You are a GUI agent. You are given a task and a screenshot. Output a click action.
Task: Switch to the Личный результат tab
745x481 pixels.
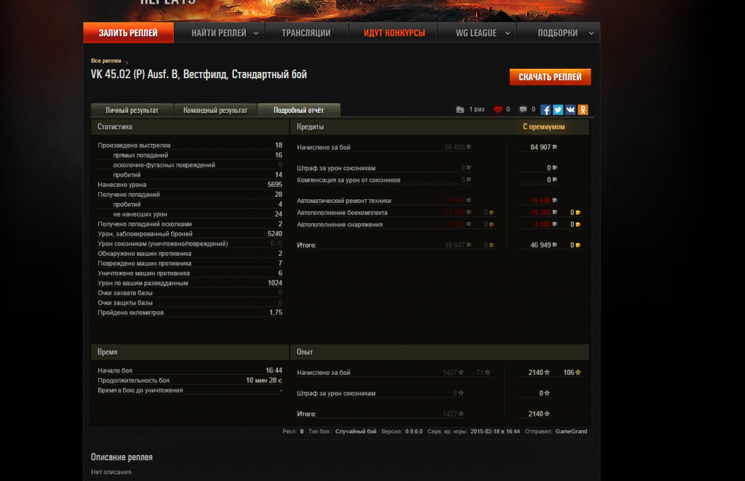[x=132, y=110]
